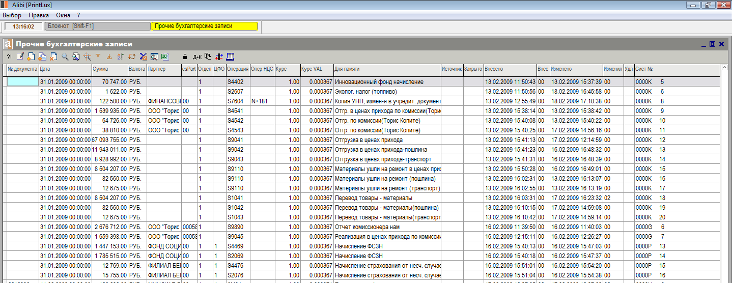Click the delete record icon with the orange X
This screenshot has width=732, height=283.
click(x=53, y=56)
